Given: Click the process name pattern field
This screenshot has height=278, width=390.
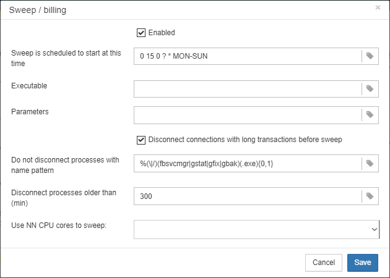Looking at the screenshot, I should (248, 163).
